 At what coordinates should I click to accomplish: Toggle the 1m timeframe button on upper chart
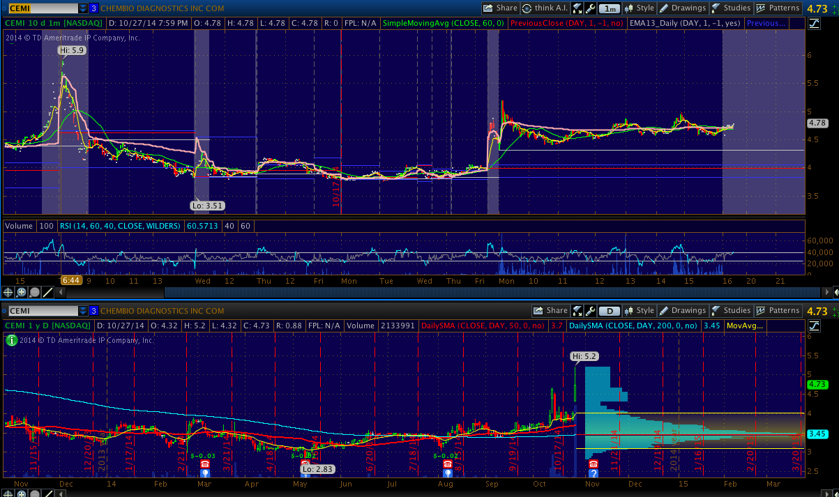tap(610, 8)
